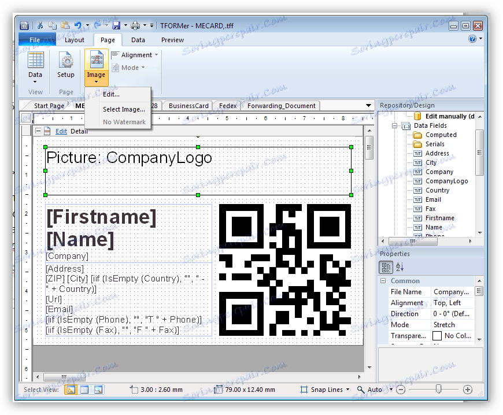This screenshot has height=415, width=503.
Task: Switch properties to categorized view icon
Action: 386,267
